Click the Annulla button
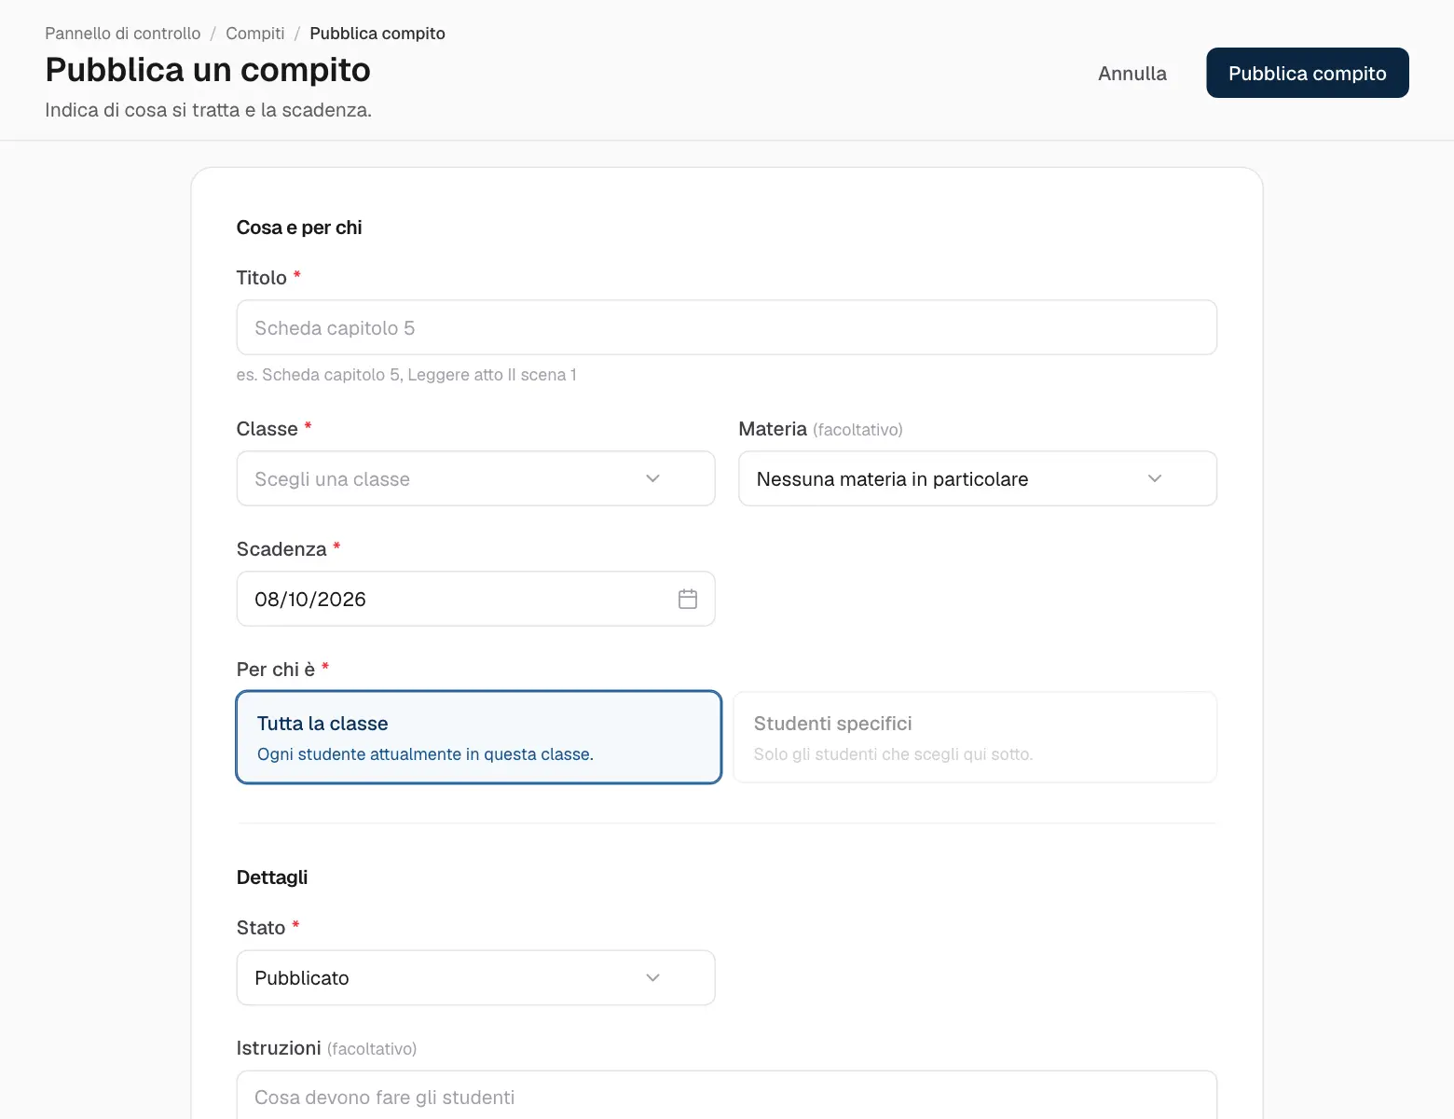This screenshot has width=1454, height=1119. [1132, 73]
